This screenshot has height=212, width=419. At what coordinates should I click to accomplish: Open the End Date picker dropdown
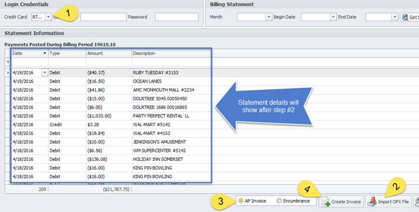tap(395, 17)
